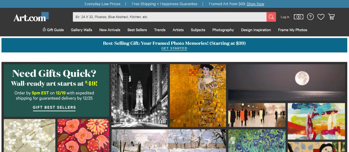Focus the art search input field
The width and height of the screenshot is (349, 152).
169,17
